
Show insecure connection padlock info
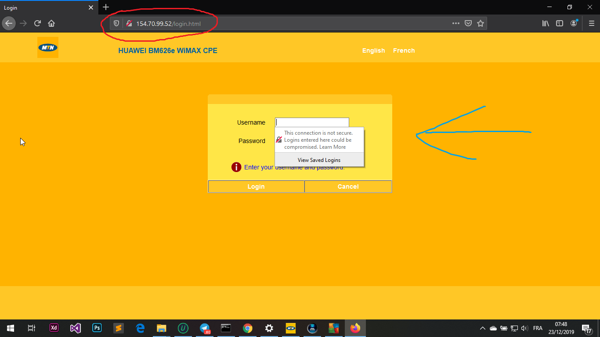click(129, 24)
